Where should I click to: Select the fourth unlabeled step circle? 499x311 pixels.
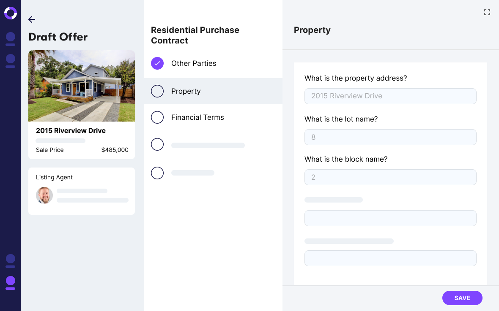coord(157,144)
